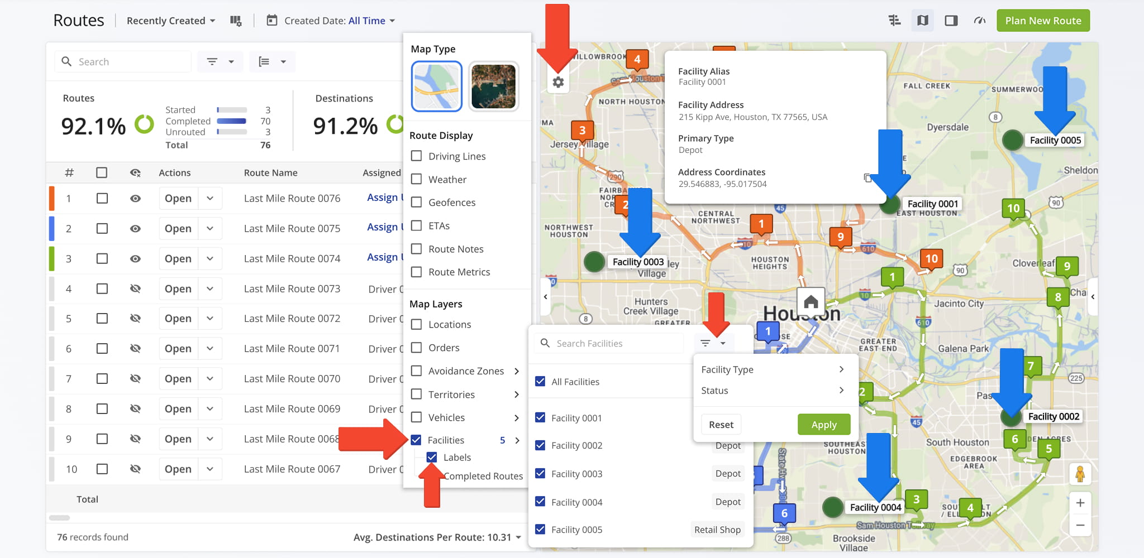Click the visibility column header icon
Image resolution: width=1144 pixels, height=558 pixels.
click(x=135, y=173)
